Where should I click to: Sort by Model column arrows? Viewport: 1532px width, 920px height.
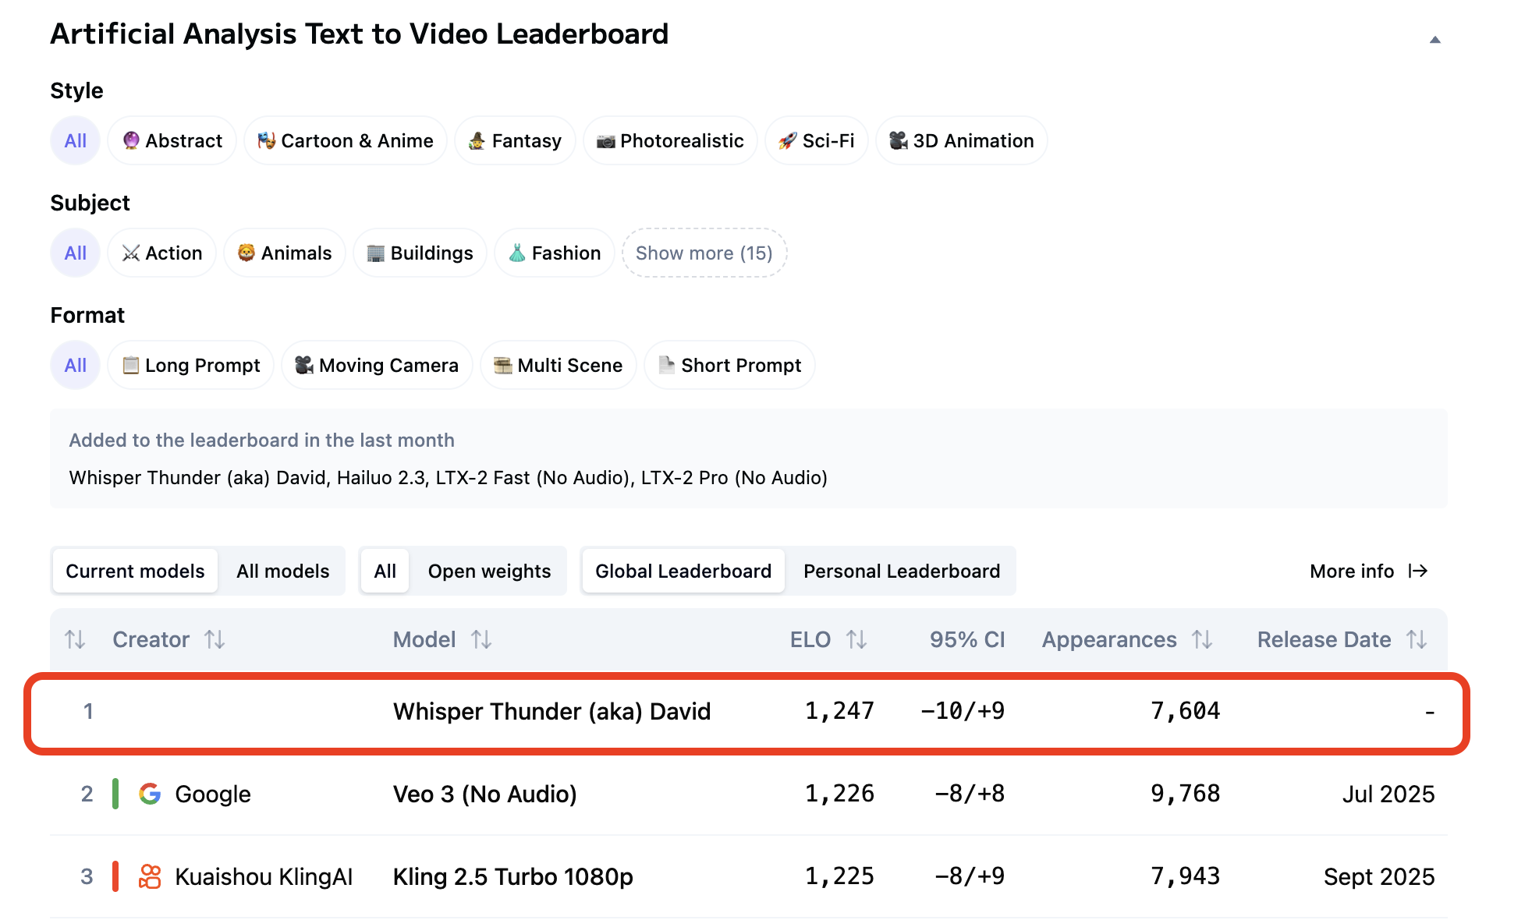(x=481, y=640)
